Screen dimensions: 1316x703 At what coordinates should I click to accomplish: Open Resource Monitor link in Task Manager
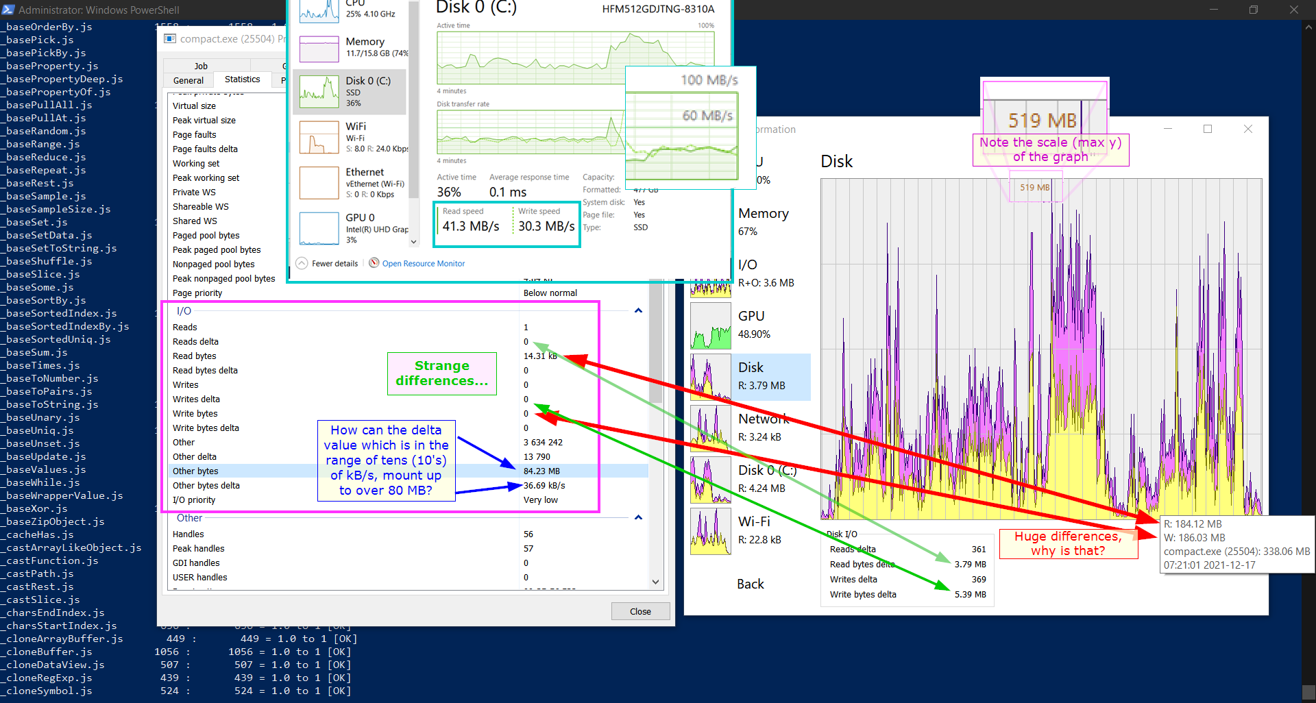pos(424,264)
